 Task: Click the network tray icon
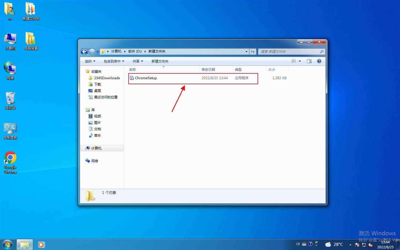[x=364, y=245]
